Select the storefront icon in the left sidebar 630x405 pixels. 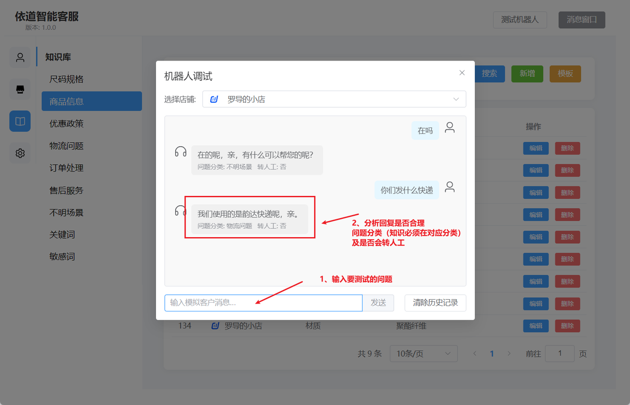point(20,89)
